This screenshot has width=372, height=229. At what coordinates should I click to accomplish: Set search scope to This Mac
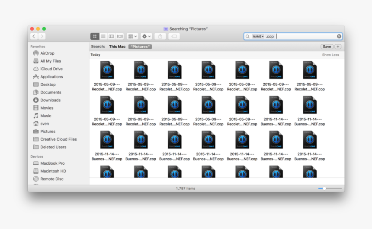pyautogui.click(x=117, y=47)
